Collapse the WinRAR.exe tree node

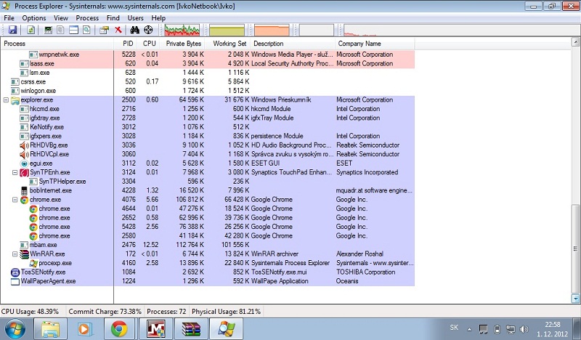coord(15,254)
